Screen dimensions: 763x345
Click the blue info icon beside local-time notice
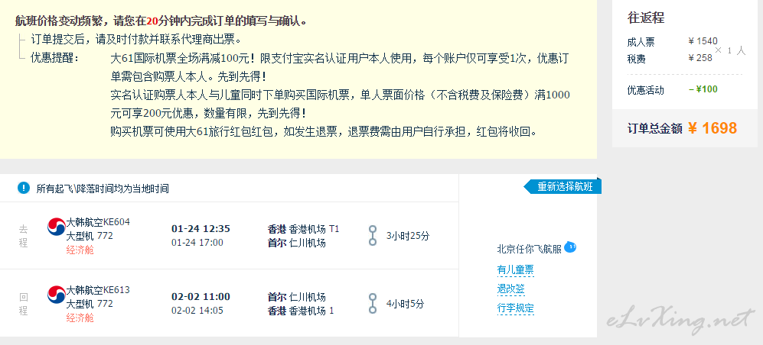(24, 188)
